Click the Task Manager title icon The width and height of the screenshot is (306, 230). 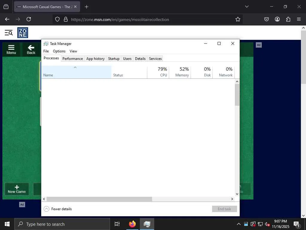tap(46, 44)
